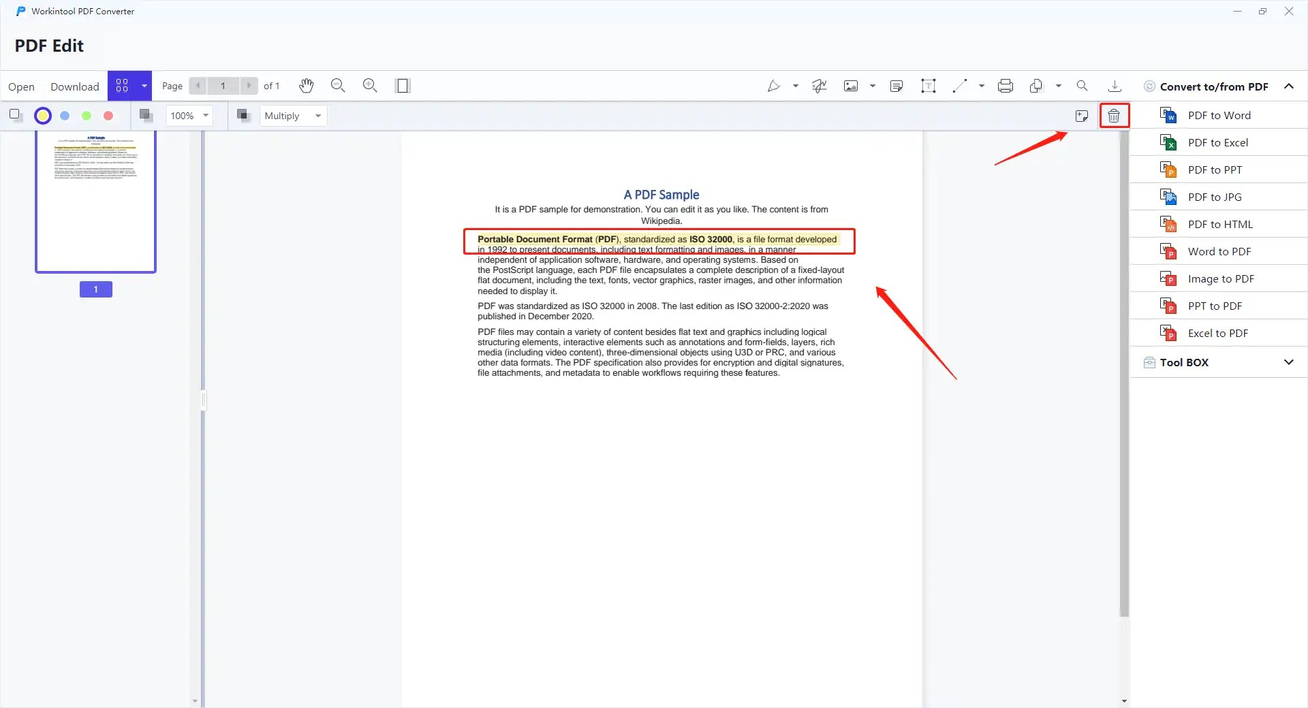The image size is (1308, 708).
Task: Insert an image into the PDF
Action: 852,86
